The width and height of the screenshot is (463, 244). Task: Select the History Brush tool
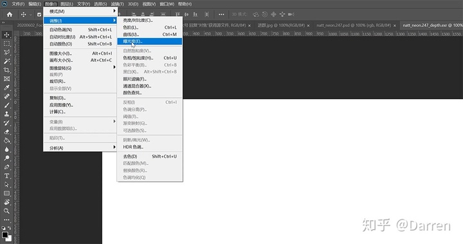(6, 123)
